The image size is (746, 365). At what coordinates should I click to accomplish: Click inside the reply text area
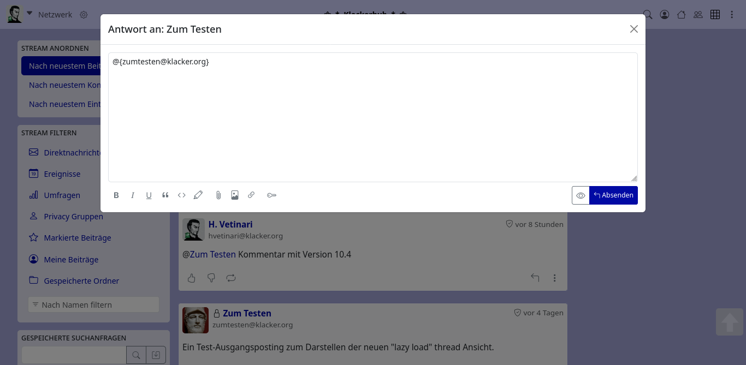click(x=372, y=117)
